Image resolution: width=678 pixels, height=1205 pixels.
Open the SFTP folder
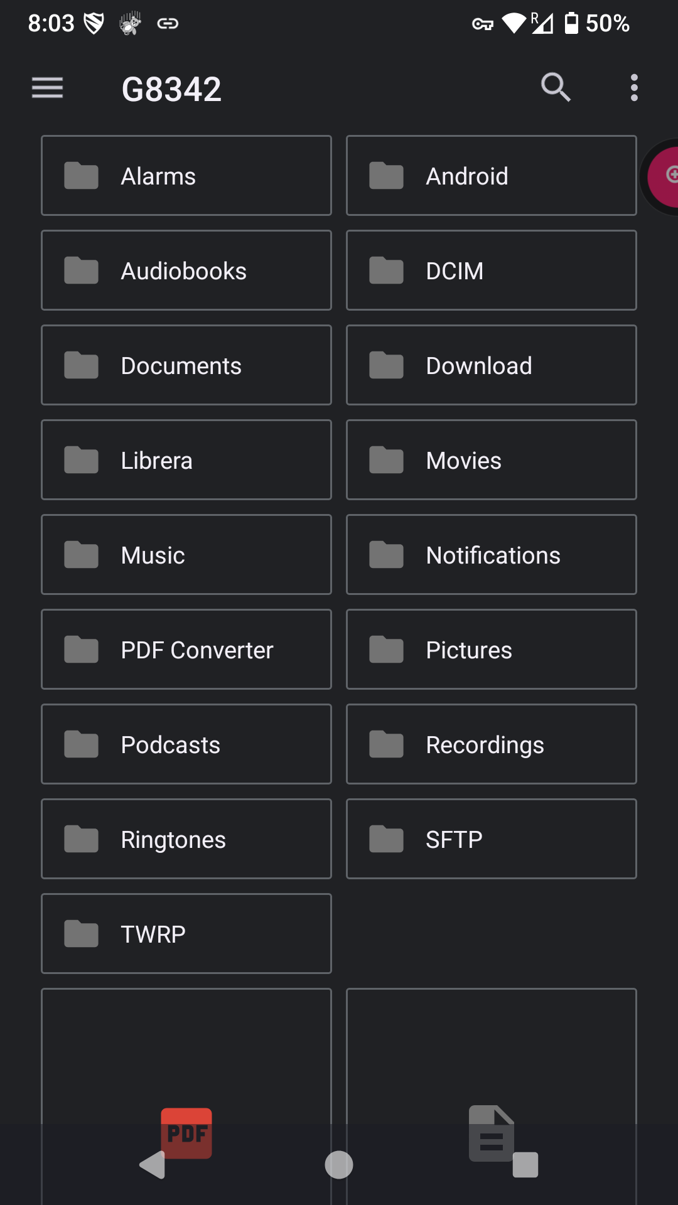(491, 839)
